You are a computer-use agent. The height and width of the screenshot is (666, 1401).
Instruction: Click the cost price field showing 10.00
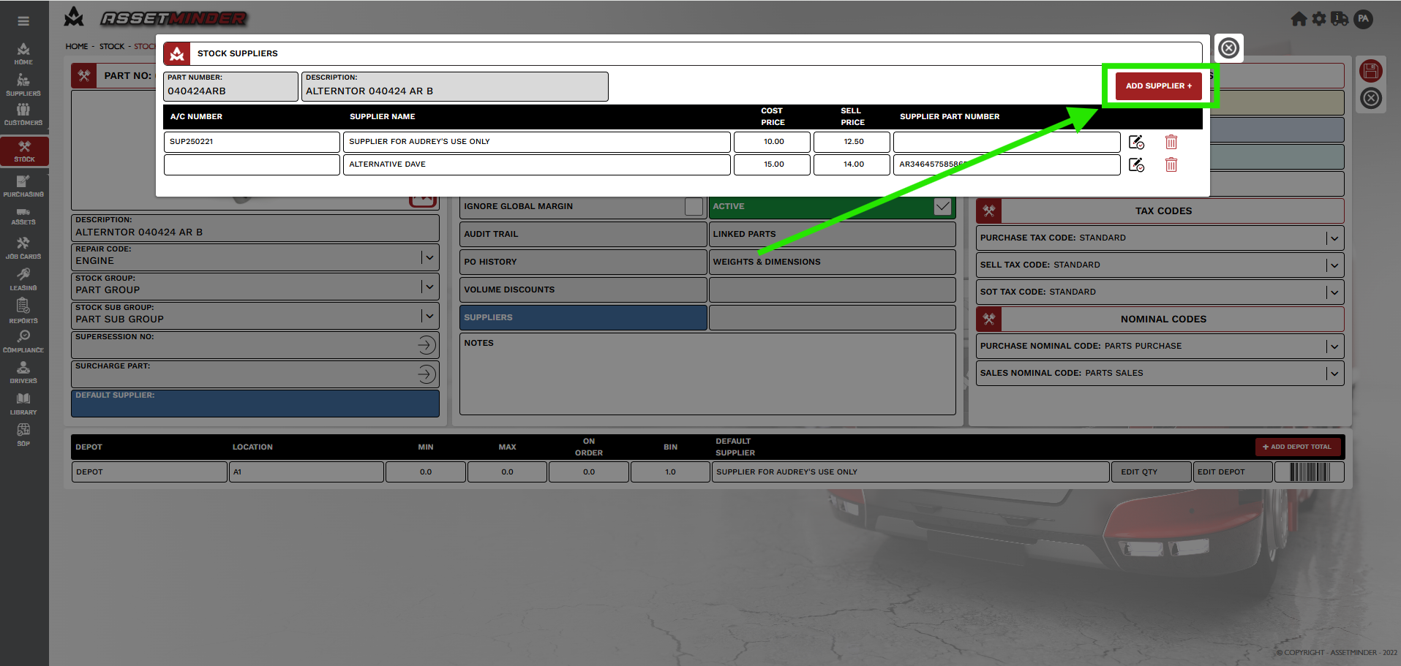click(772, 142)
